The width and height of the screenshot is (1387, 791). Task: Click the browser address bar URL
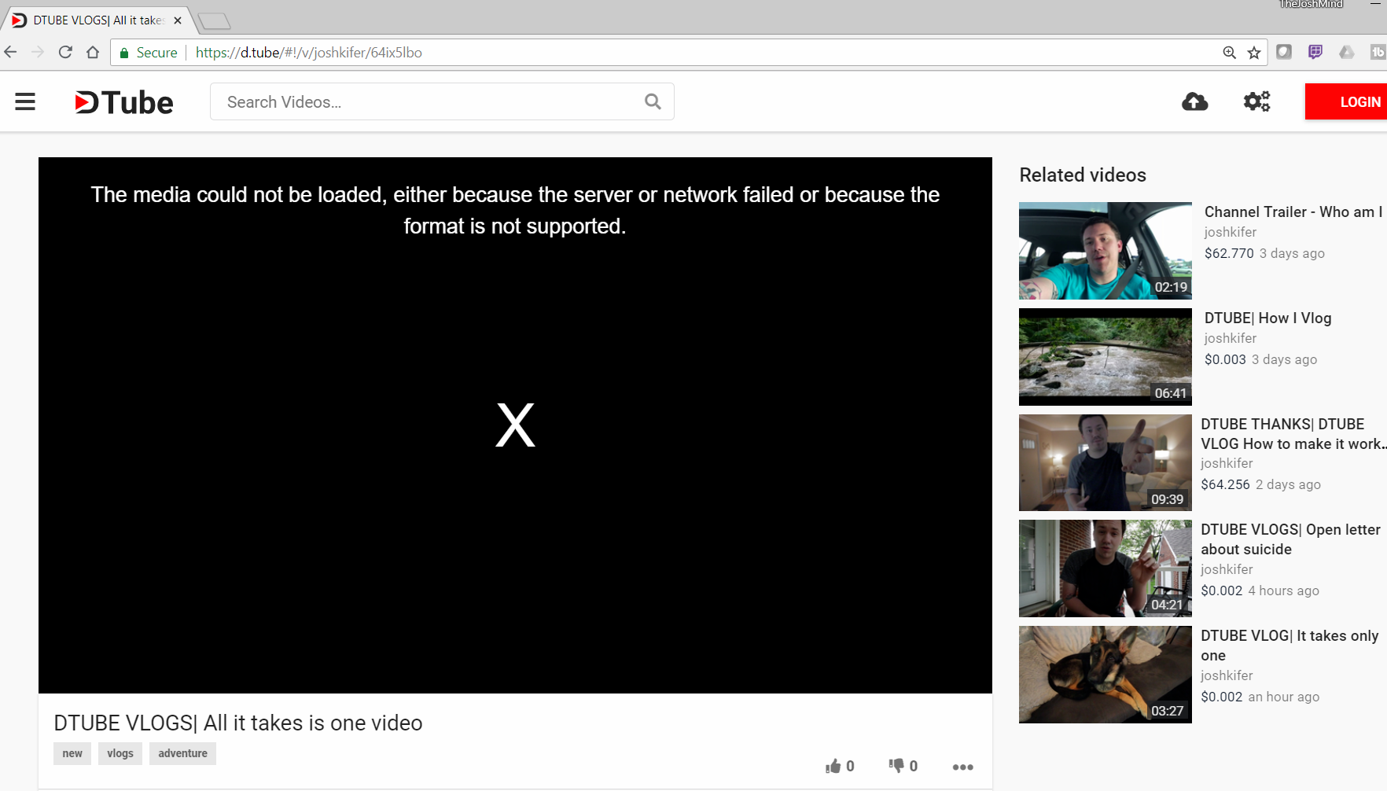click(309, 53)
